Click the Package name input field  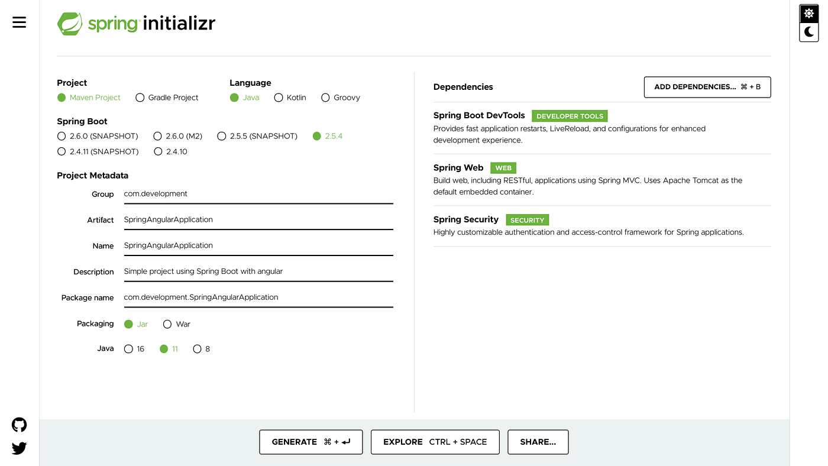(258, 297)
